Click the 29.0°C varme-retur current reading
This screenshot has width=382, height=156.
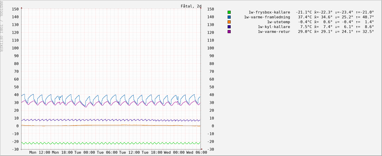point(305,32)
